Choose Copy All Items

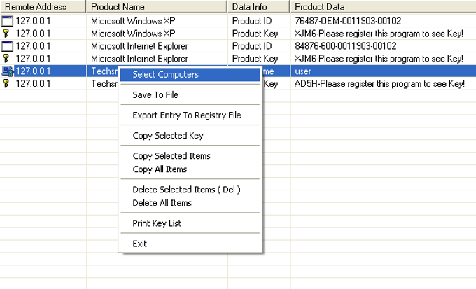[x=190, y=169]
